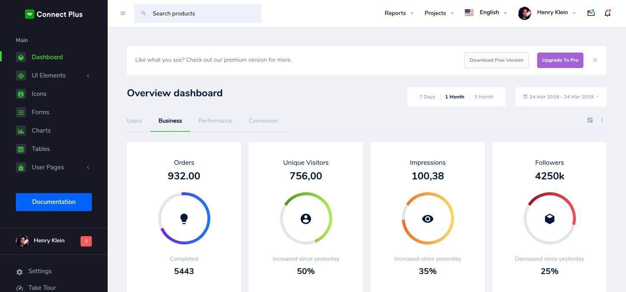Expand the User Pages submenu chevron
The image size is (626, 292).
(x=88, y=167)
